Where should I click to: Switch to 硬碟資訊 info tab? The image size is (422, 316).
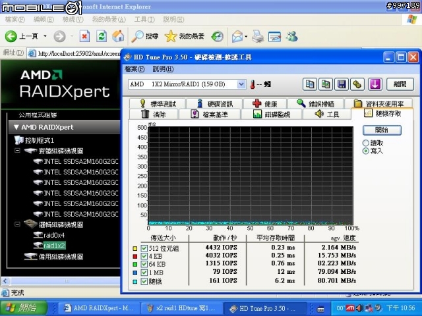(215, 103)
